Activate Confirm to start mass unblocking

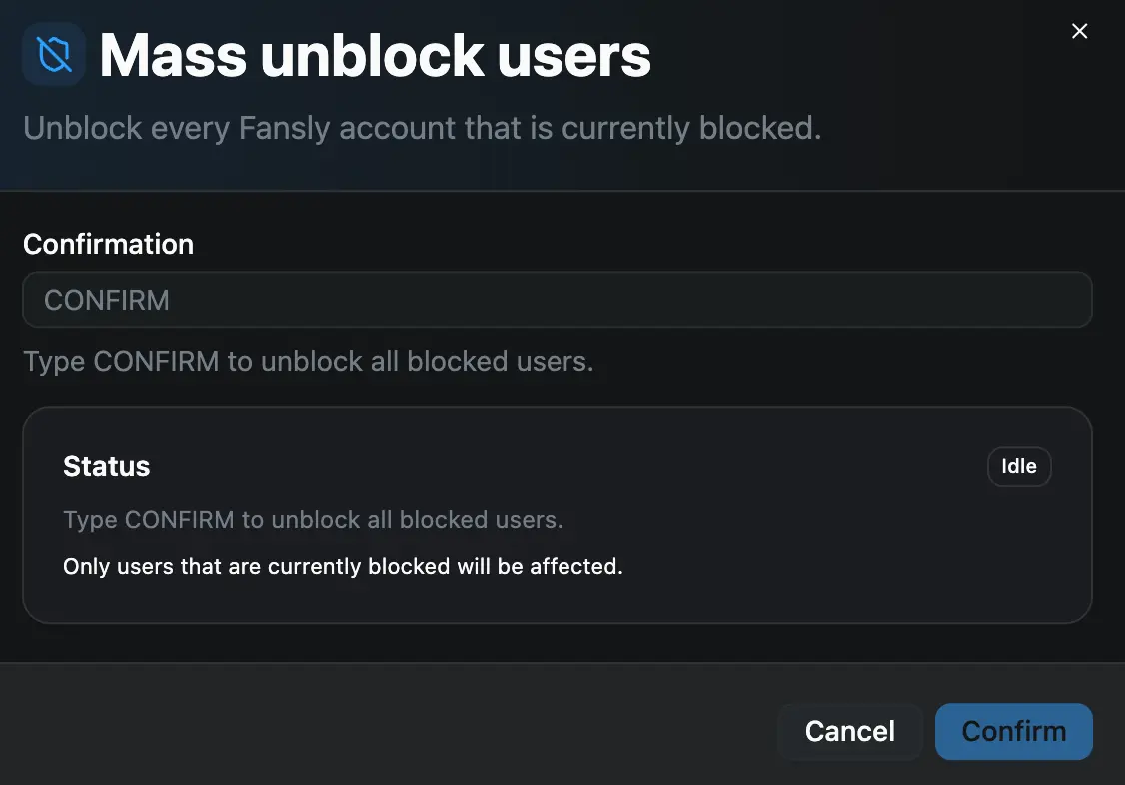click(x=1013, y=731)
